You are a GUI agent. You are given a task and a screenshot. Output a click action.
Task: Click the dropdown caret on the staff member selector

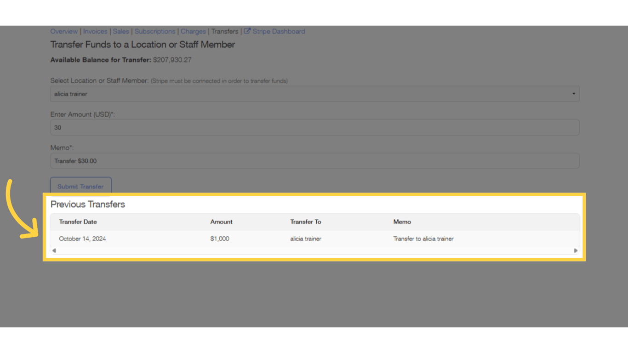click(573, 93)
